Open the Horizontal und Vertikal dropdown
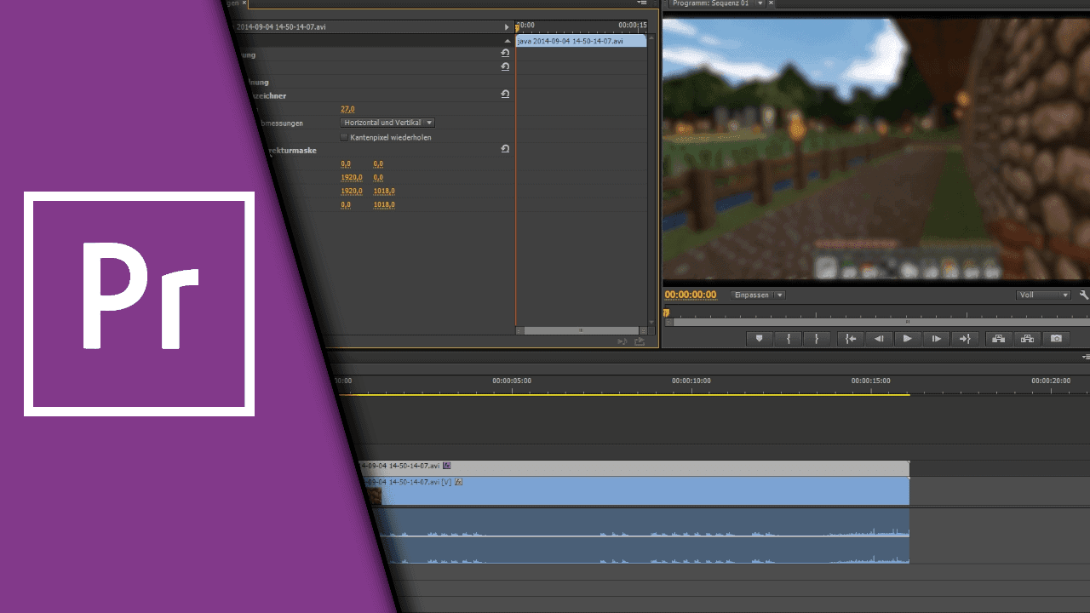 click(x=387, y=123)
